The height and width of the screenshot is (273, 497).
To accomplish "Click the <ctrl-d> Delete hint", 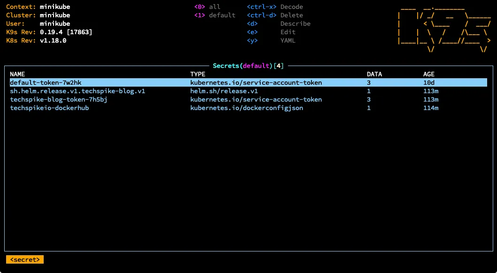I will pyautogui.click(x=275, y=15).
